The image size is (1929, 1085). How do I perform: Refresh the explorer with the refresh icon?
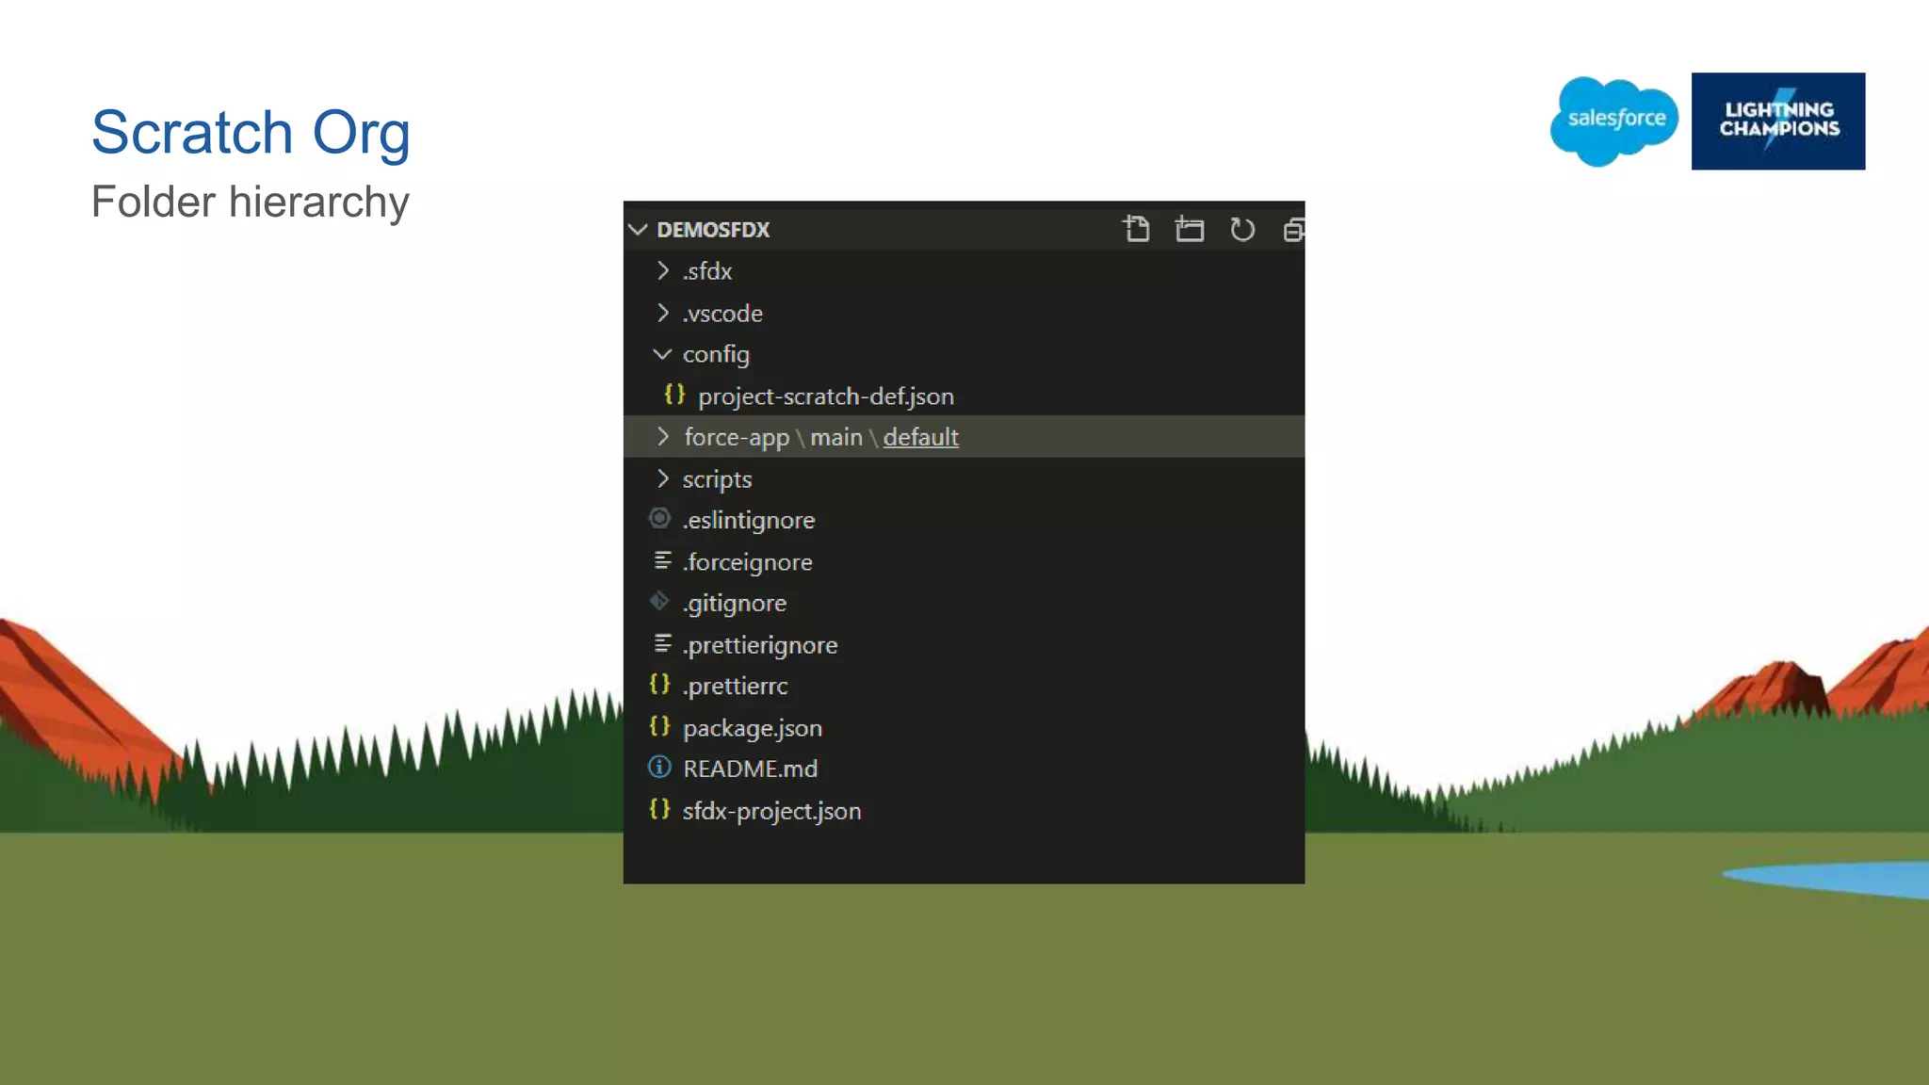[1242, 229]
